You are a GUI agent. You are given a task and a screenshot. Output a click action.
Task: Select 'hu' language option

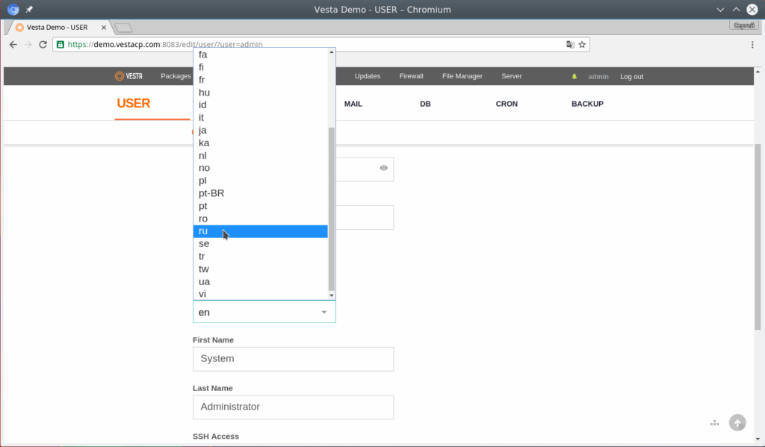click(x=261, y=93)
